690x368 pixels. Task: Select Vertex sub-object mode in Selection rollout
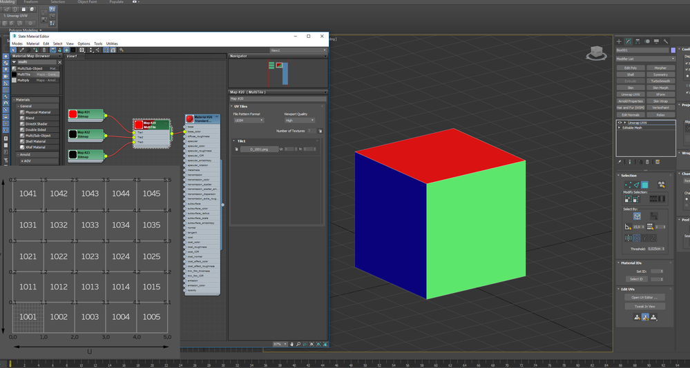tap(628, 185)
